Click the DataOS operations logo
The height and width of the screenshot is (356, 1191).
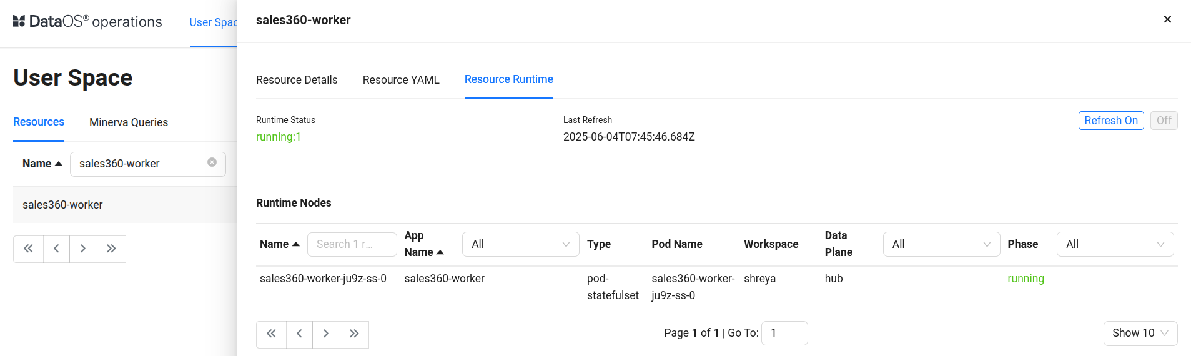click(87, 22)
